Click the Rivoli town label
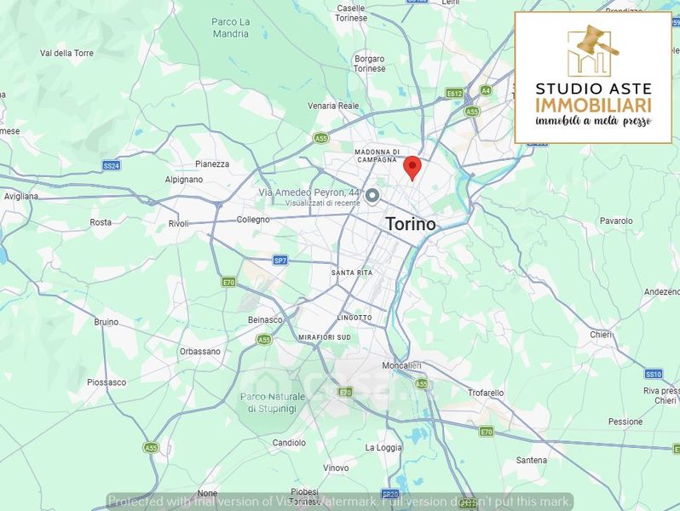The width and height of the screenshot is (680, 511). [179, 224]
